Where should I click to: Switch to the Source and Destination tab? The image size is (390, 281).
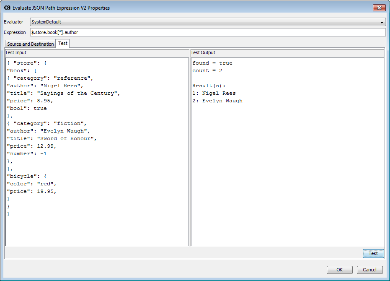click(x=30, y=44)
